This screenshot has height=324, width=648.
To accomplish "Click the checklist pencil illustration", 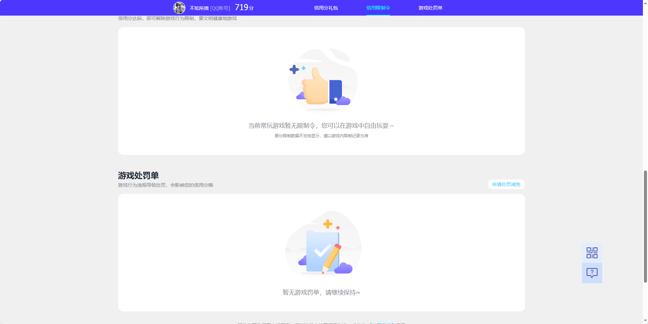I will [x=323, y=244].
